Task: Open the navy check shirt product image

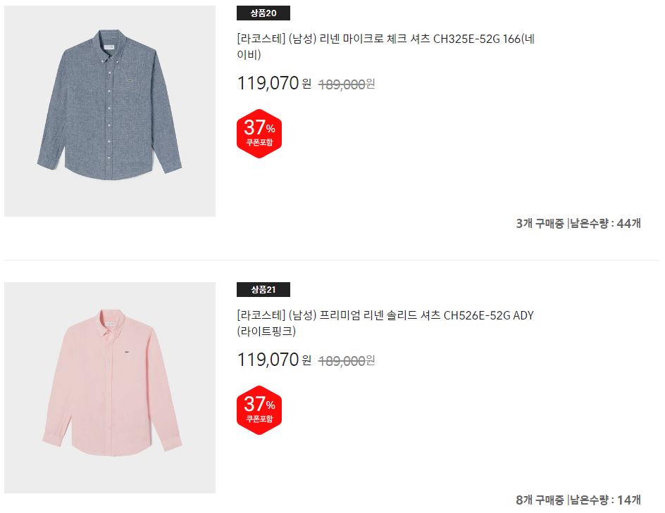Action: click(110, 111)
